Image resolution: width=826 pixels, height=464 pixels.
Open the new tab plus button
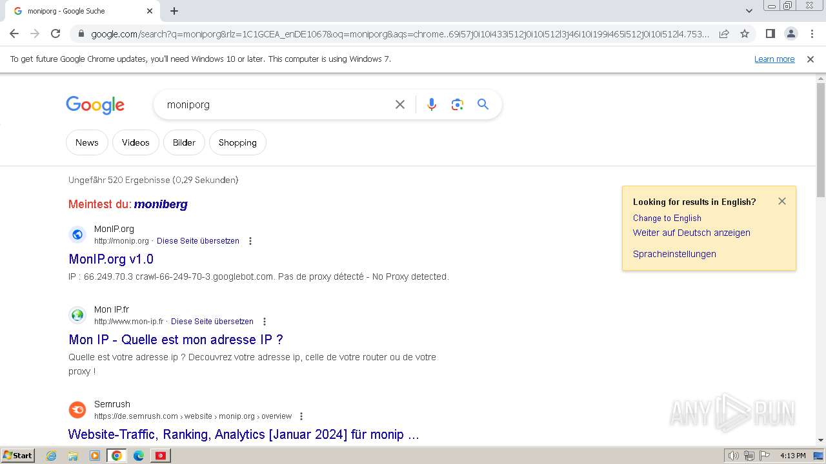(x=174, y=11)
